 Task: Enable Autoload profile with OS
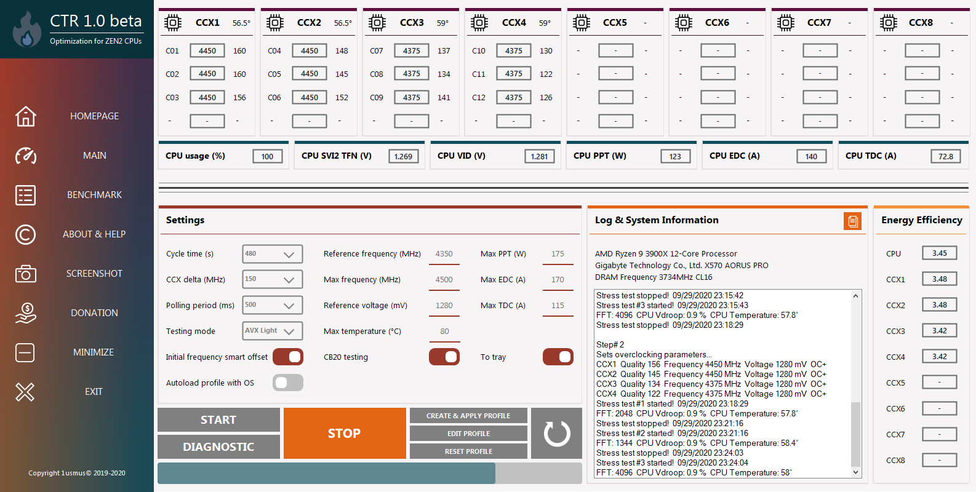coord(288,383)
